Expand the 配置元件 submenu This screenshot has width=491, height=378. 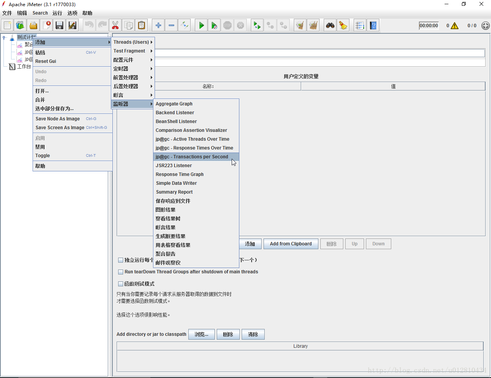pos(133,60)
